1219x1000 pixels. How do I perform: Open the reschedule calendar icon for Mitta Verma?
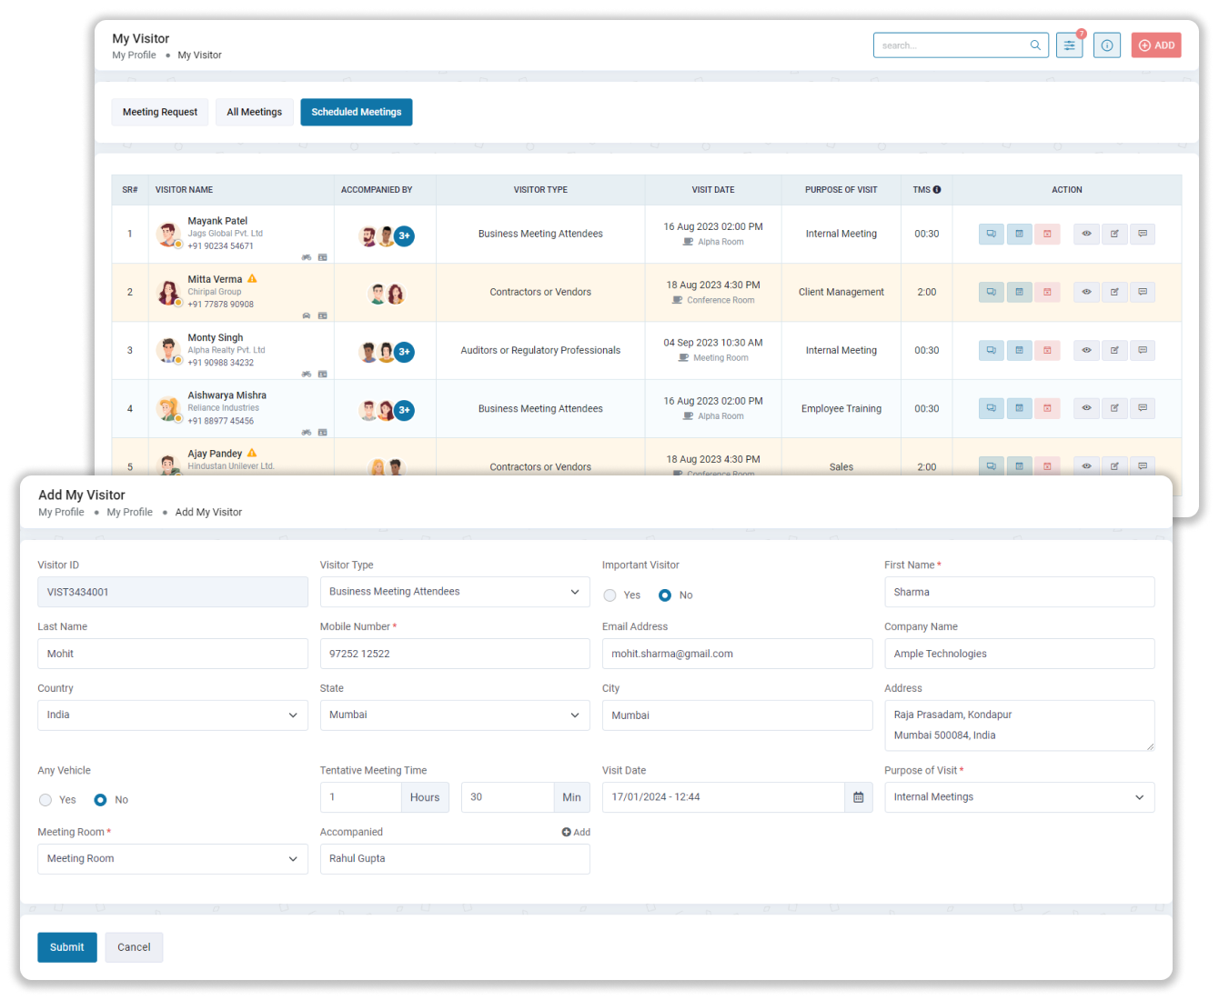1019,292
